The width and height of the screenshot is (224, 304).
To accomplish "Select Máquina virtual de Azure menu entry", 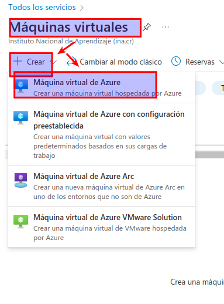I will coord(102,87).
